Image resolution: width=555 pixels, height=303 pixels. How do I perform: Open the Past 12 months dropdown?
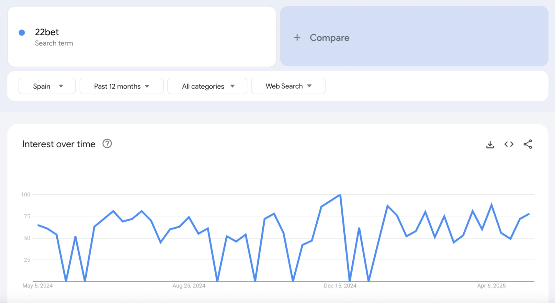pos(122,86)
